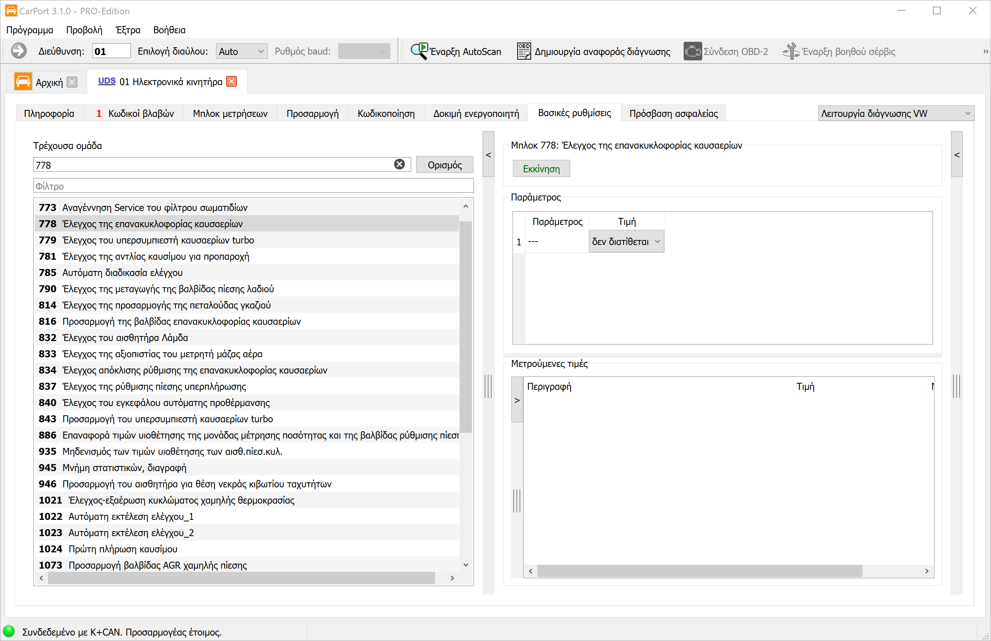The image size is (991, 641).
Task: Select group 785 Αυτόματη διαδικασία ελέγχου
Action: point(247,272)
